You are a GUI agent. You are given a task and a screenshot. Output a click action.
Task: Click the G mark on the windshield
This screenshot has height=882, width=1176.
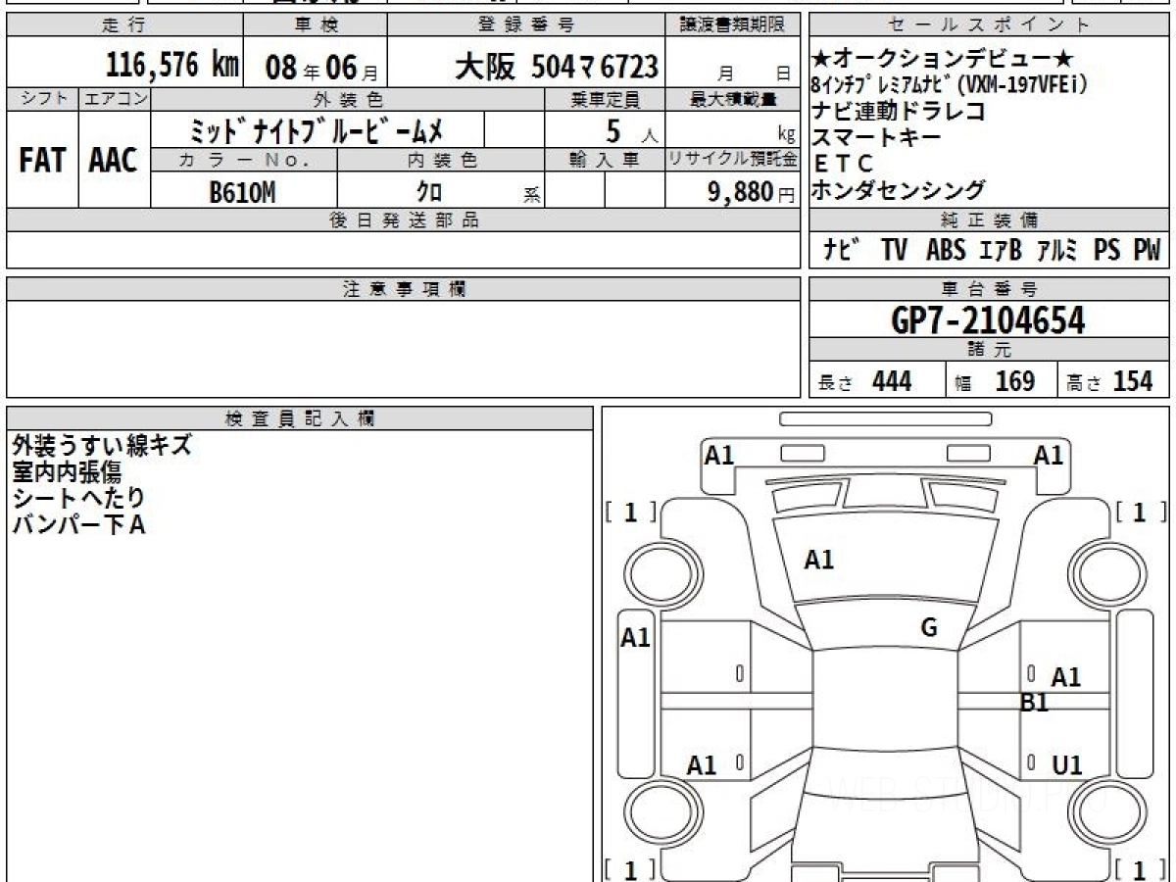point(929,628)
